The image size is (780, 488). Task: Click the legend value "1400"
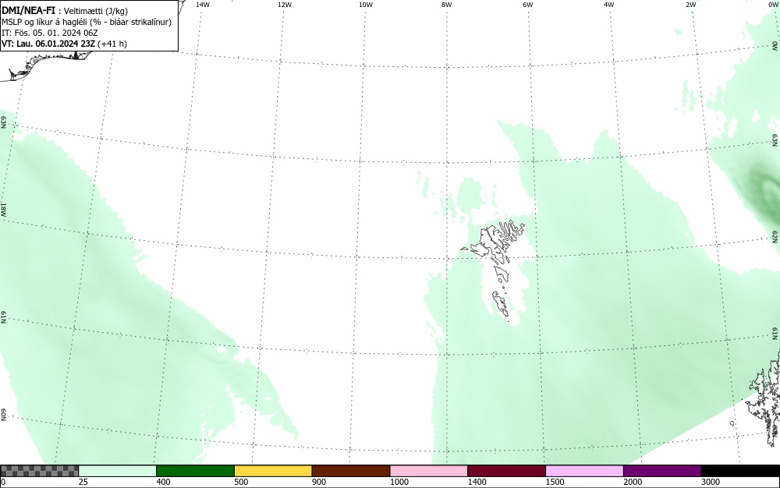point(477,482)
